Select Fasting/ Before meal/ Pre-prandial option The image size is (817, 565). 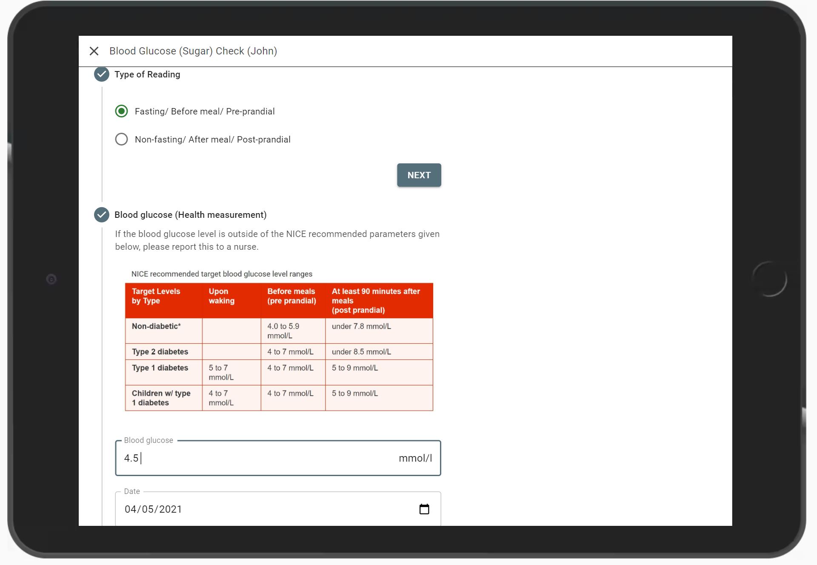121,111
